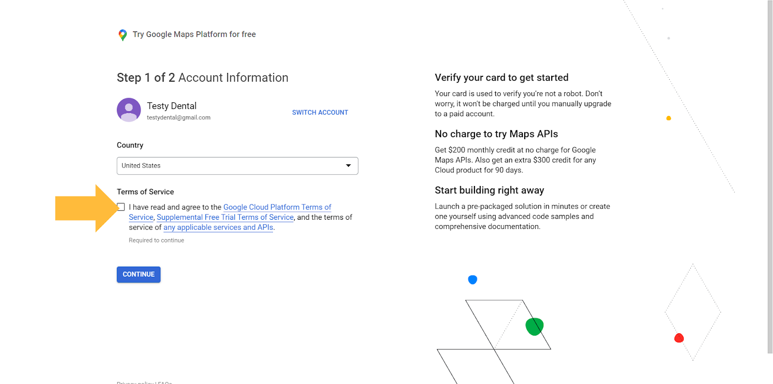Click the CONTINUE button
The height and width of the screenshot is (384, 773).
[x=139, y=274]
